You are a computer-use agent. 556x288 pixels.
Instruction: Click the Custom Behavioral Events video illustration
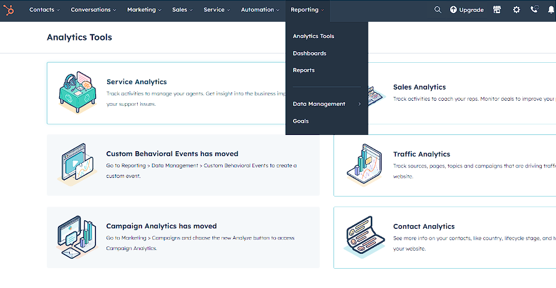coord(77,164)
